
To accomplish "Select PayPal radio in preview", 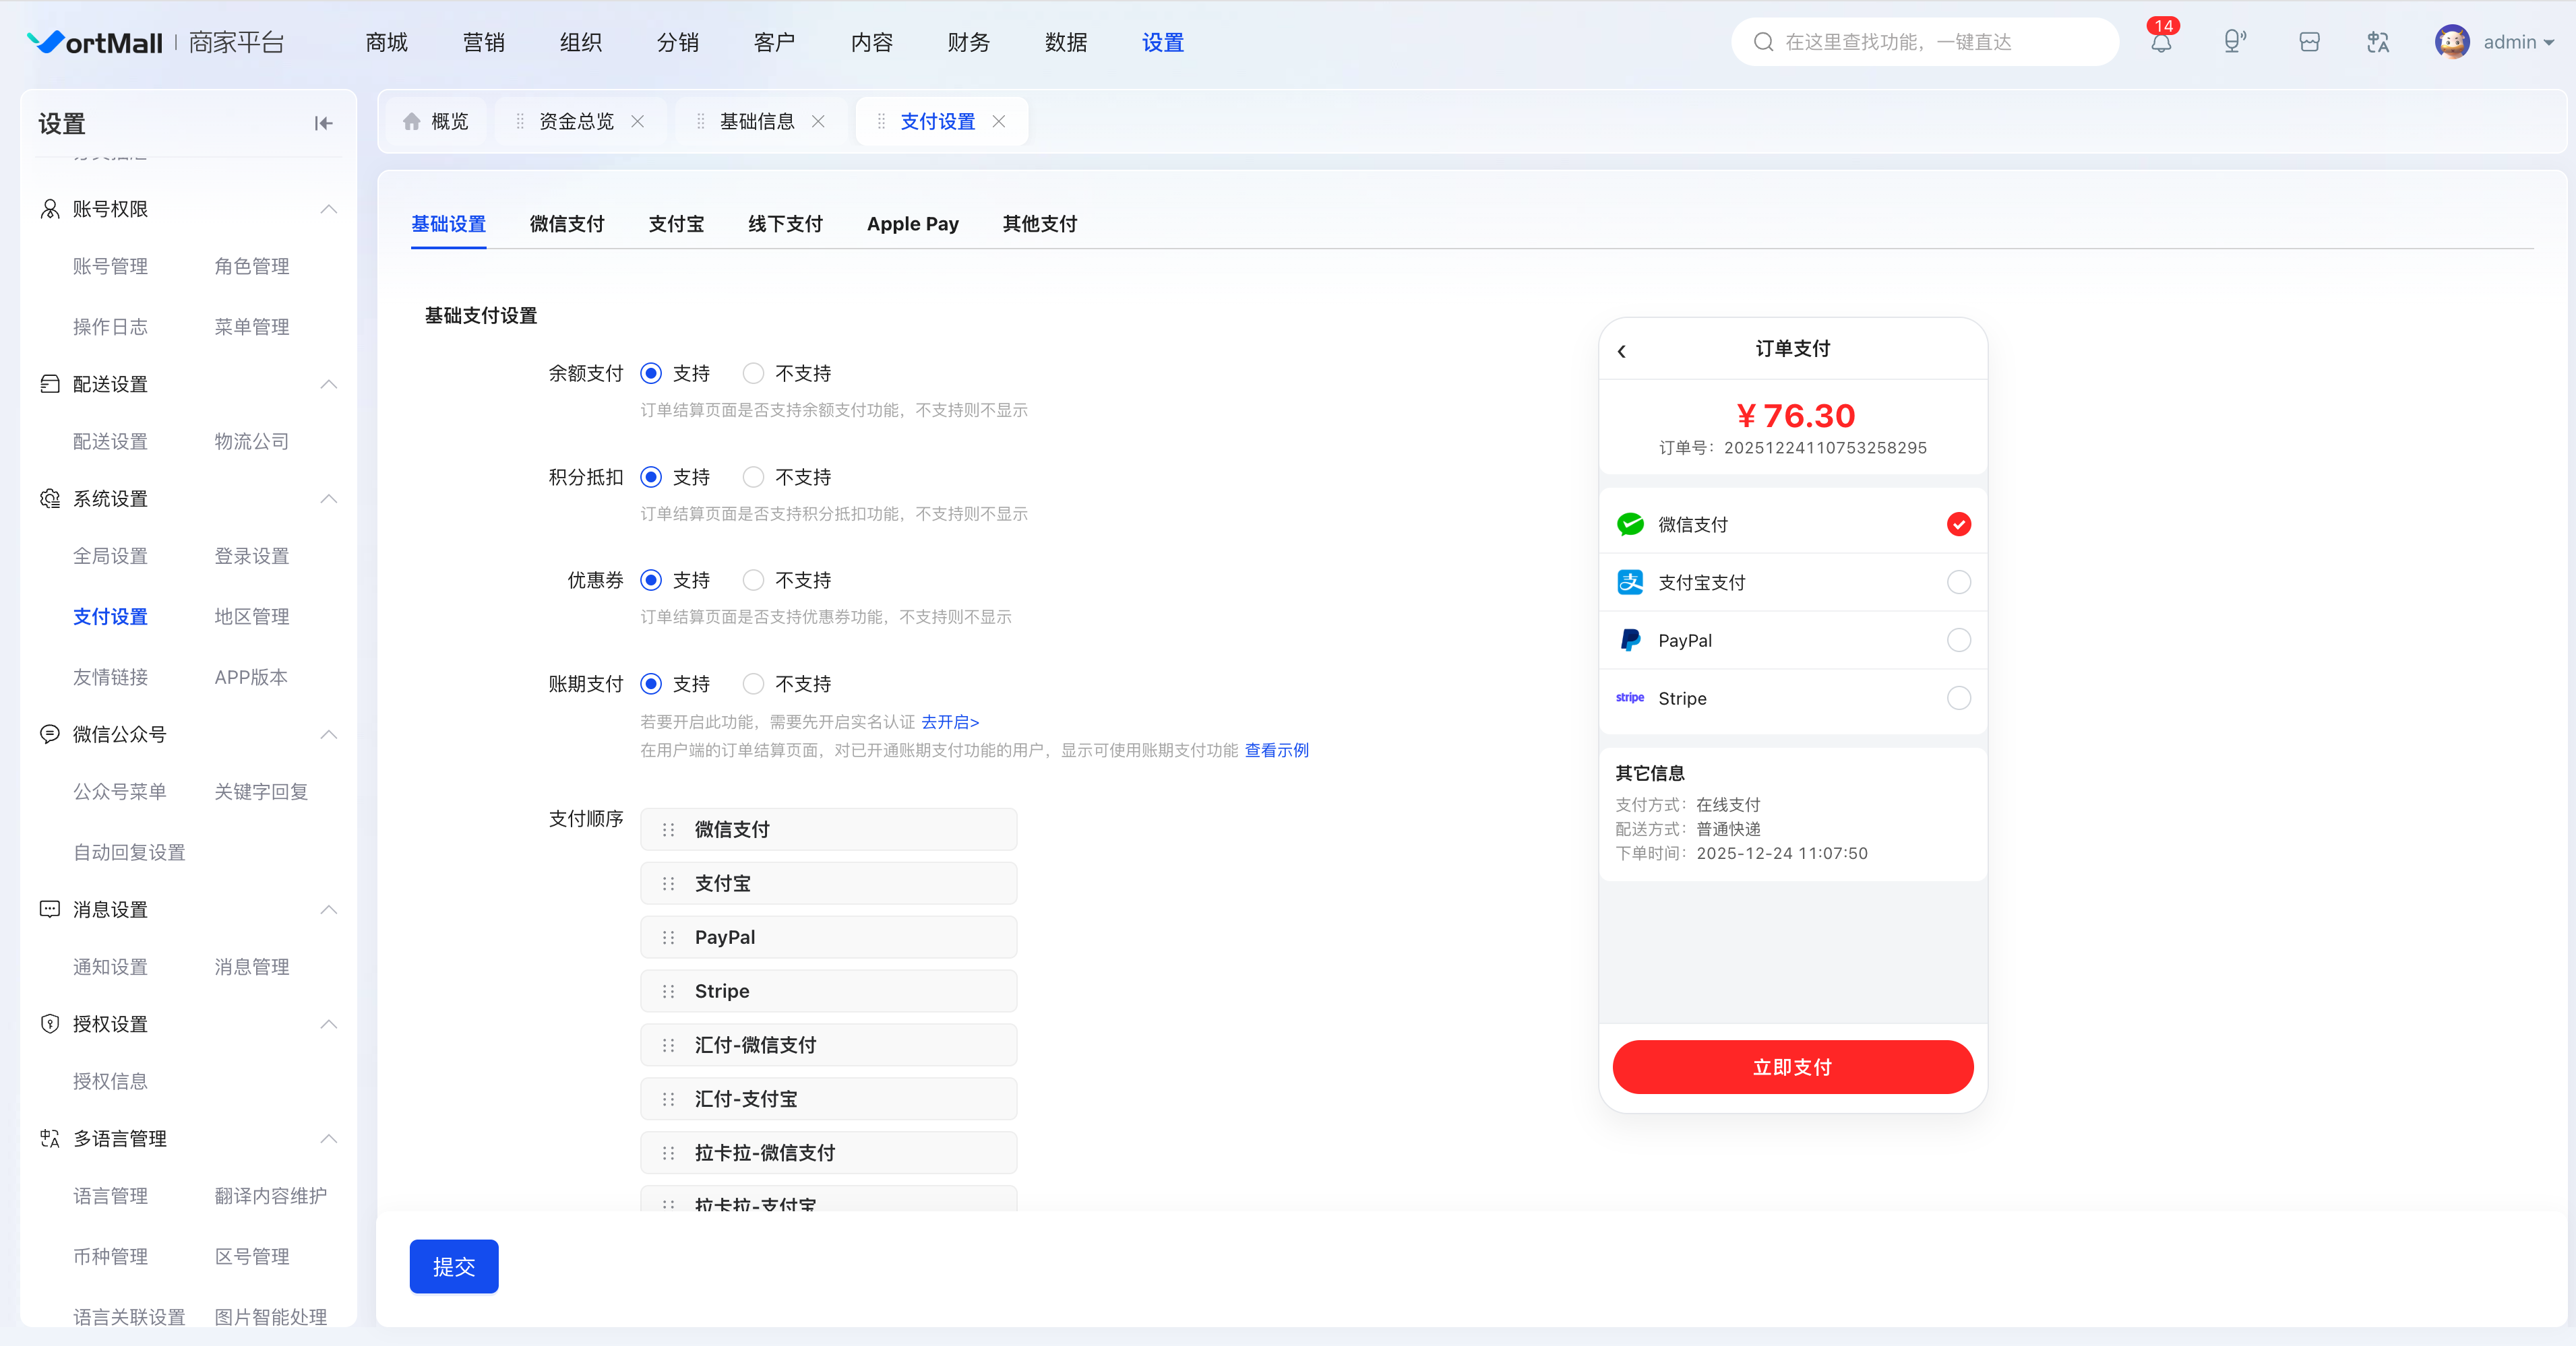I will tap(1958, 639).
